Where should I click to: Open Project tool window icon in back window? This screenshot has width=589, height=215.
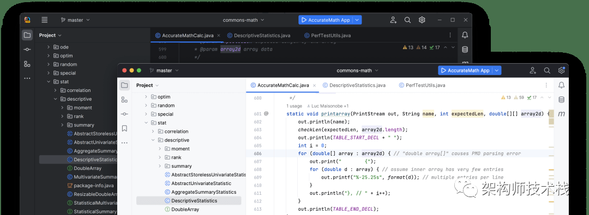(x=27, y=35)
